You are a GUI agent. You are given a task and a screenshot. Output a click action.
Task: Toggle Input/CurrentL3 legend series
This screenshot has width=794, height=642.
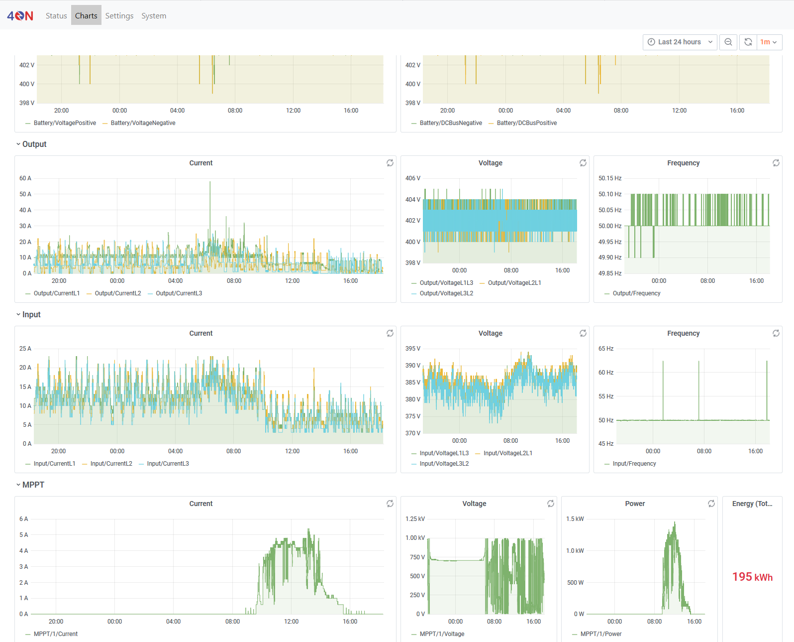168,464
